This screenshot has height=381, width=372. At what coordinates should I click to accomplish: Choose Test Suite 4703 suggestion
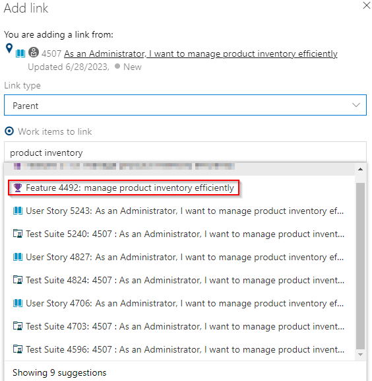point(179,326)
